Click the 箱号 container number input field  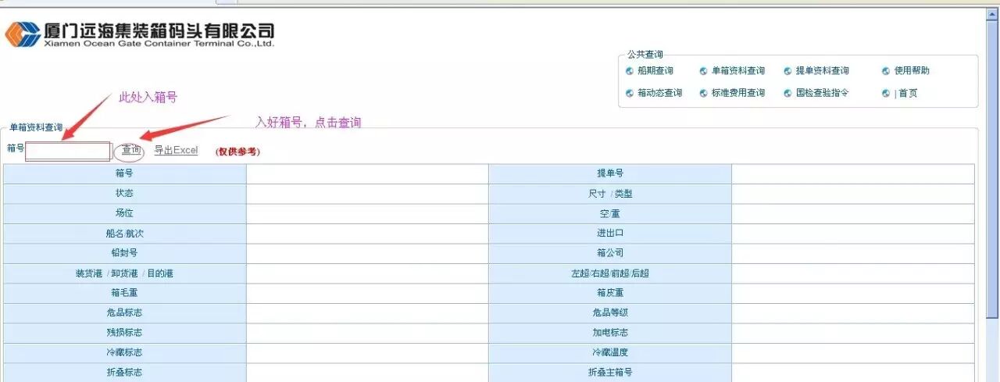tap(68, 151)
